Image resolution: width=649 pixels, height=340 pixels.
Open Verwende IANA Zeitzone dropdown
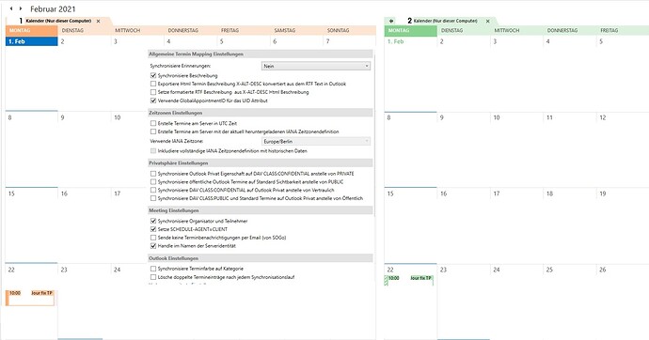316,141
